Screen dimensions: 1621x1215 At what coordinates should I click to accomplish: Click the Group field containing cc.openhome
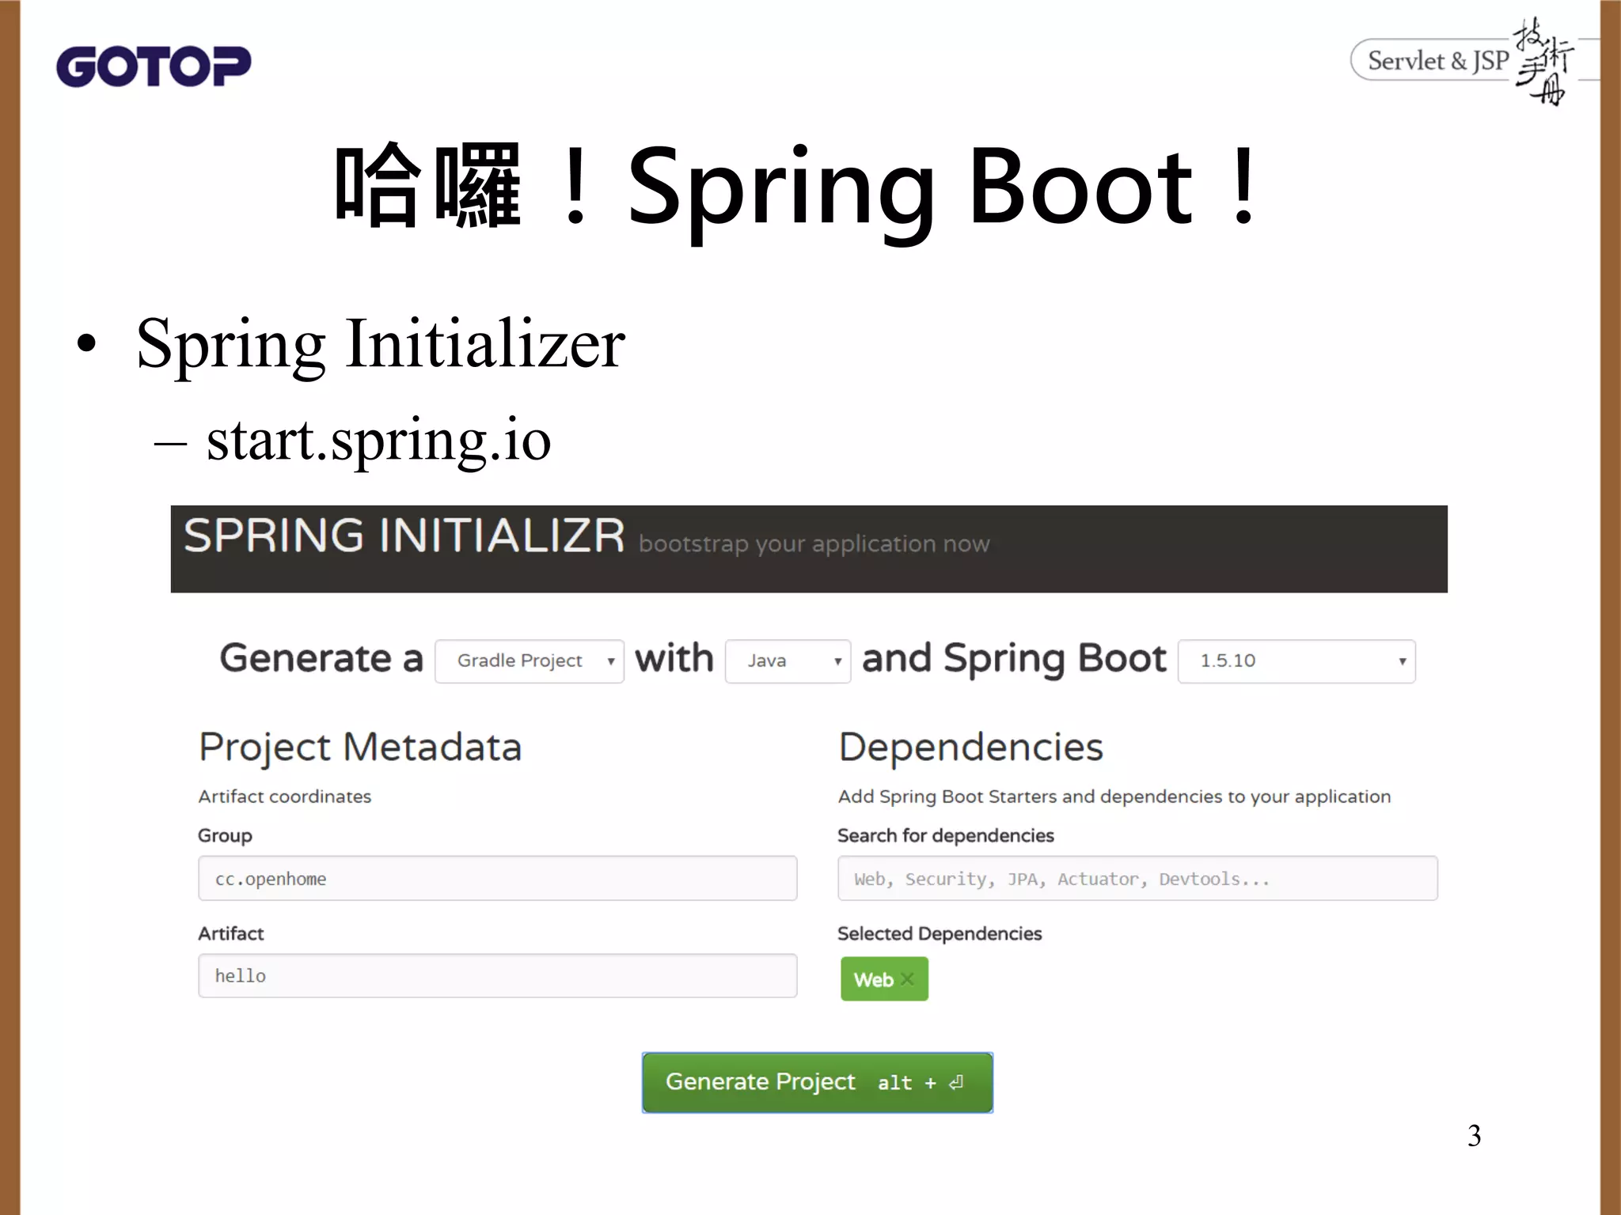498,878
